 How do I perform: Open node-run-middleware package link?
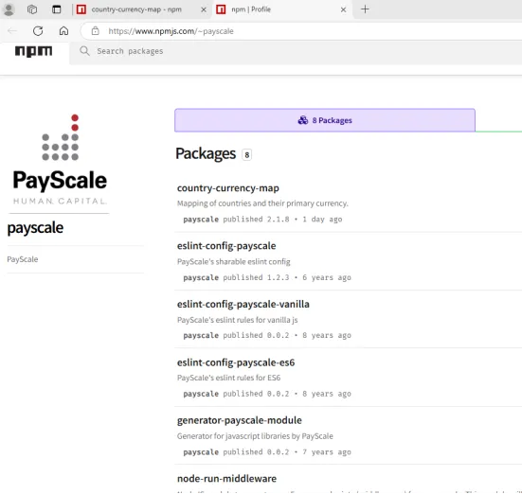(x=226, y=478)
